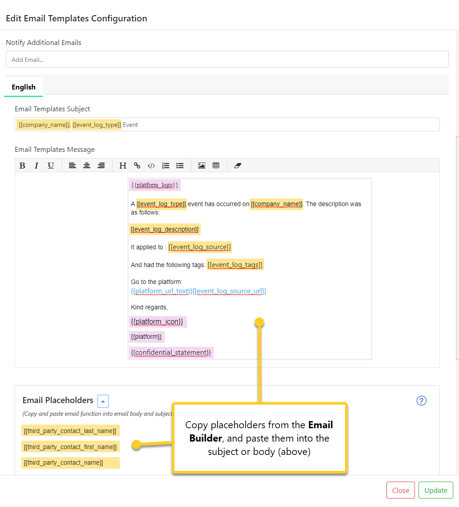Viewport: 459px width, 507px height.
Task: Right-align the email message text
Action: coord(101,165)
